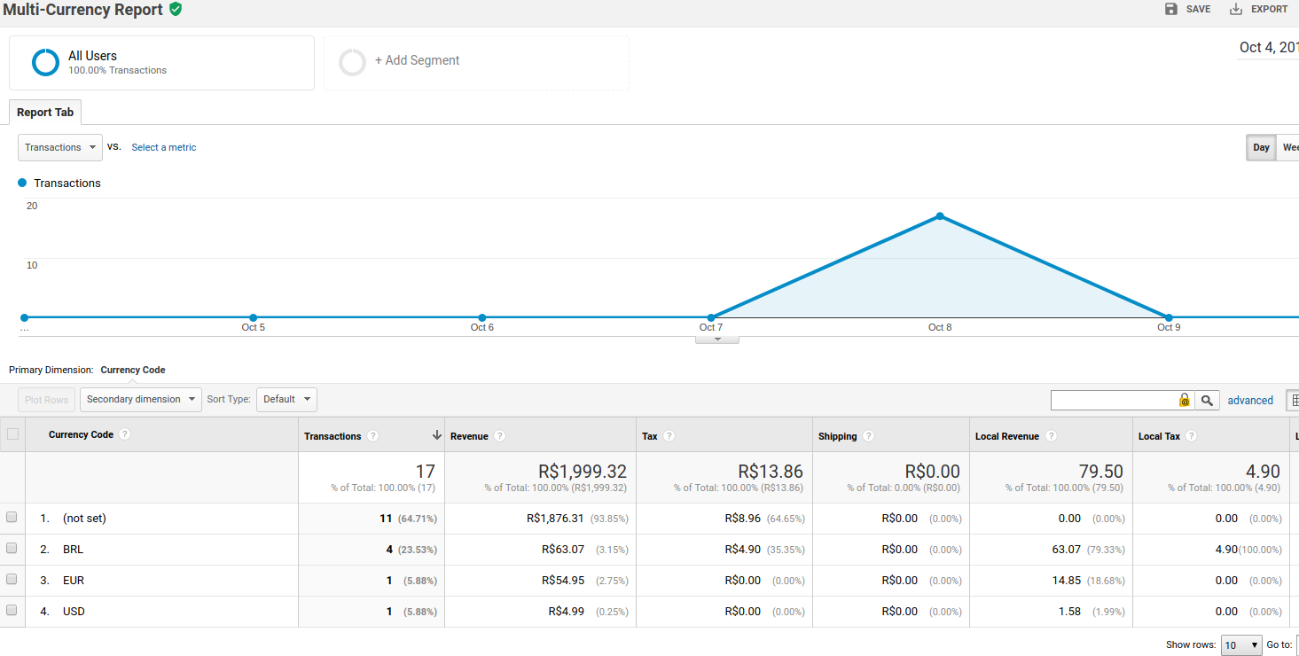Open the Transactions metric dropdown
Image resolution: width=1299 pixels, height=656 pixels.
(x=60, y=147)
